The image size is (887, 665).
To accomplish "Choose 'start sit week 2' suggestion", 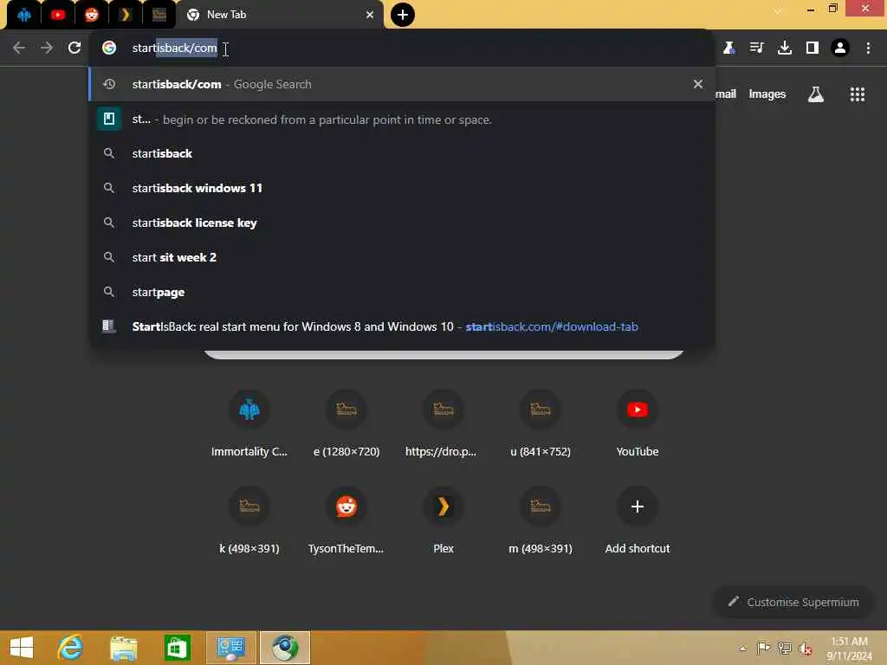I will pos(402,257).
